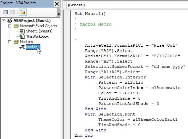Viewport: 188px width, 139px height.
Task: Click the Modules folder icon
Action: [16, 42]
